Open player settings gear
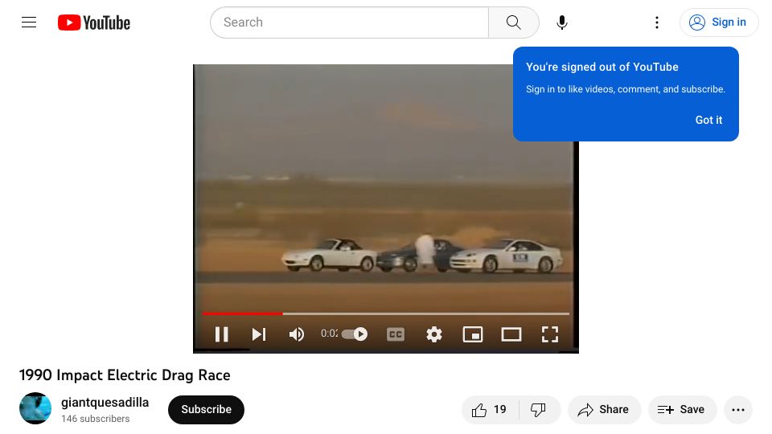The width and height of the screenshot is (772, 434). 433,334
